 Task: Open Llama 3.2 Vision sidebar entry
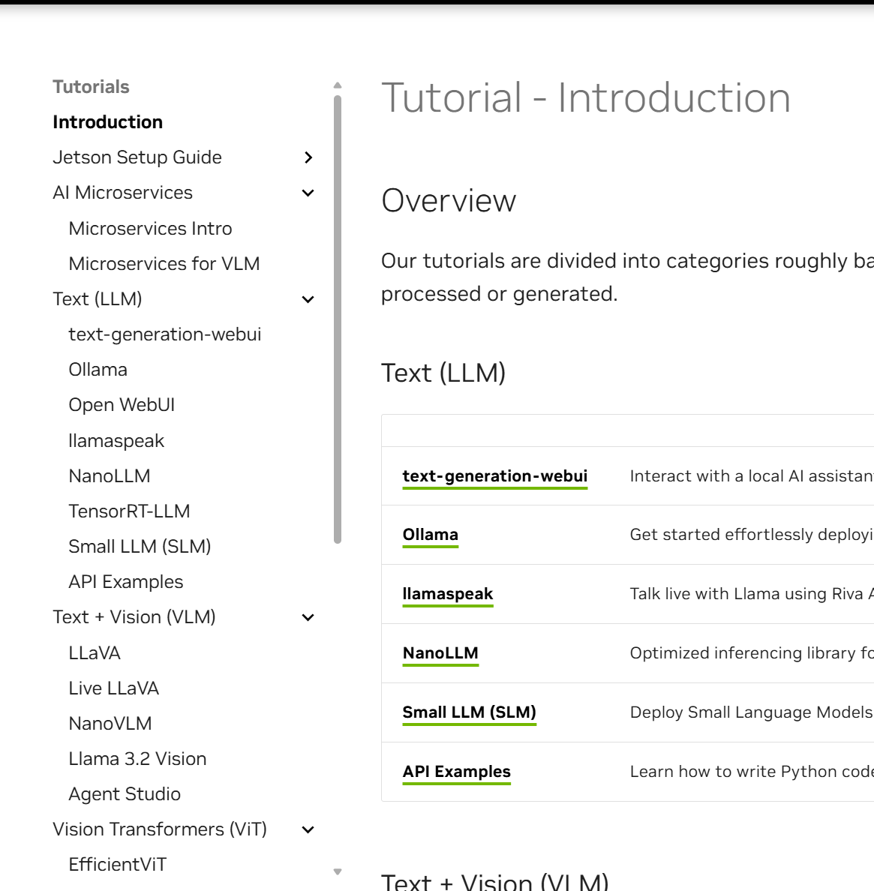pos(137,758)
